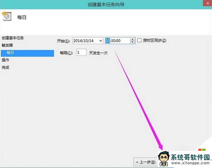Select 操作 step in sidebar

click(6, 60)
